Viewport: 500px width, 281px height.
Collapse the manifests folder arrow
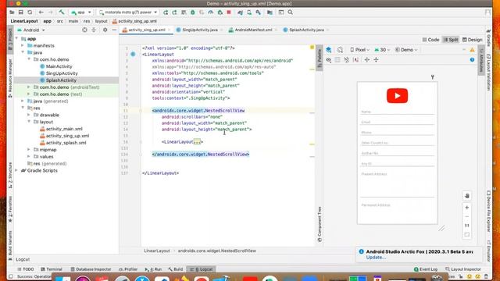point(23,45)
